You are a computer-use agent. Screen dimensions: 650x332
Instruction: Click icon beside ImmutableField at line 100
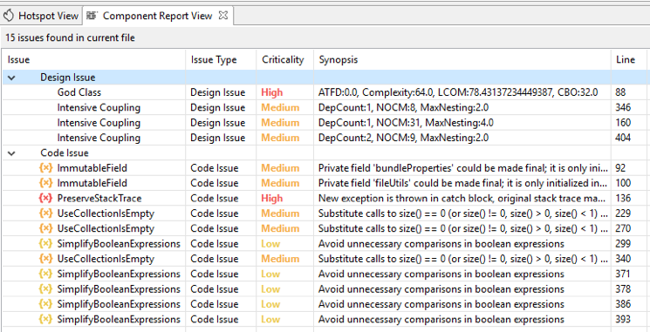45,183
